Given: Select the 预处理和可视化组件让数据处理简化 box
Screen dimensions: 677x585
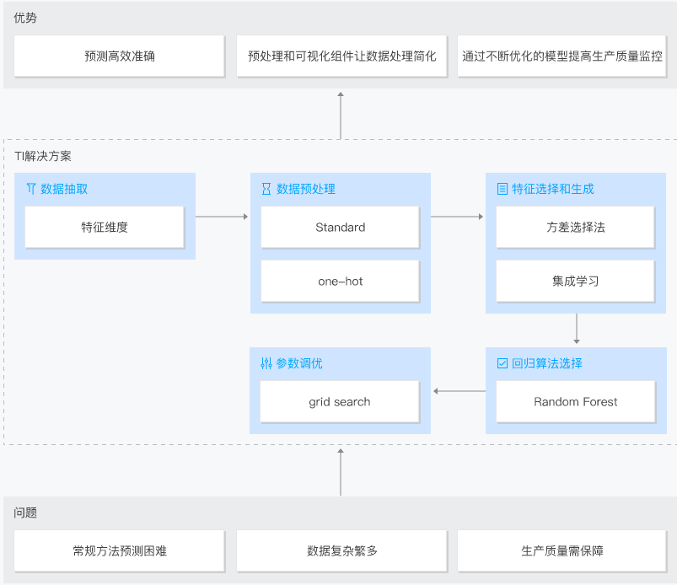Looking at the screenshot, I should click(x=341, y=56).
